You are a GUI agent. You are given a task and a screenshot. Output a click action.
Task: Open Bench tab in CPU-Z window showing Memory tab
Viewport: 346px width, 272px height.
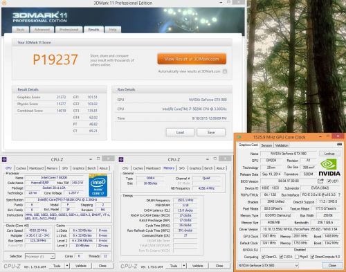pos(208,168)
